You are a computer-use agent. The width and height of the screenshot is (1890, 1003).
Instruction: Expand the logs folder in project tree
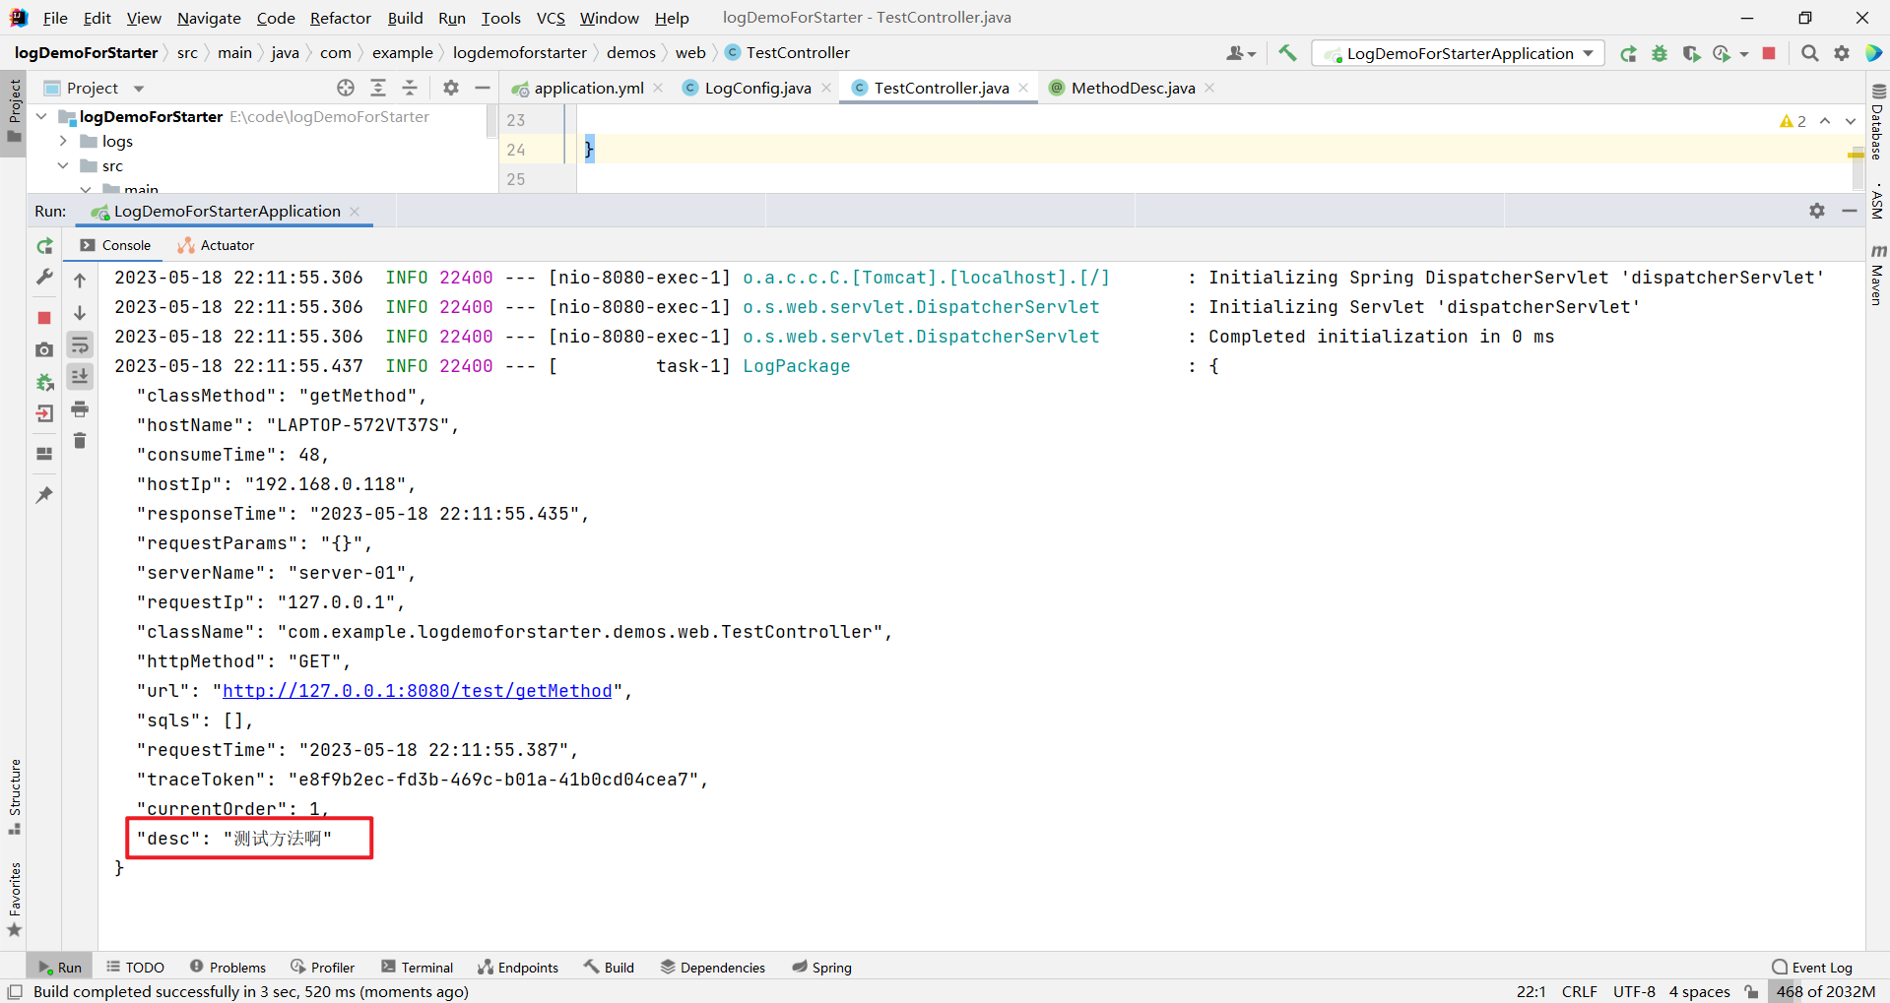click(63, 141)
